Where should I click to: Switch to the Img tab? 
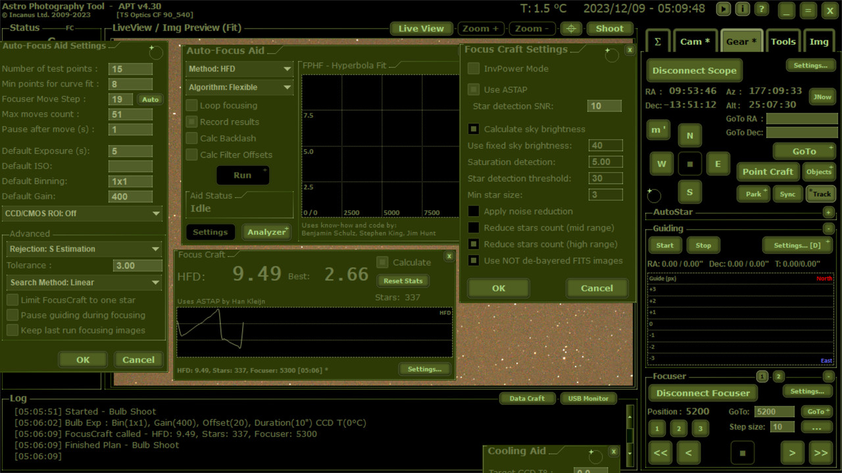tap(819, 41)
